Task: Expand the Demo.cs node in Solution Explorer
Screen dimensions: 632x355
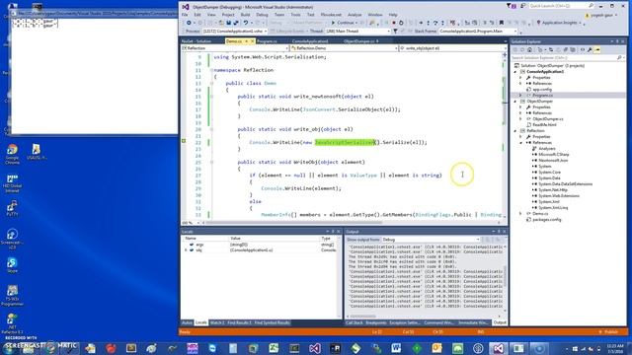Action: pos(520,214)
